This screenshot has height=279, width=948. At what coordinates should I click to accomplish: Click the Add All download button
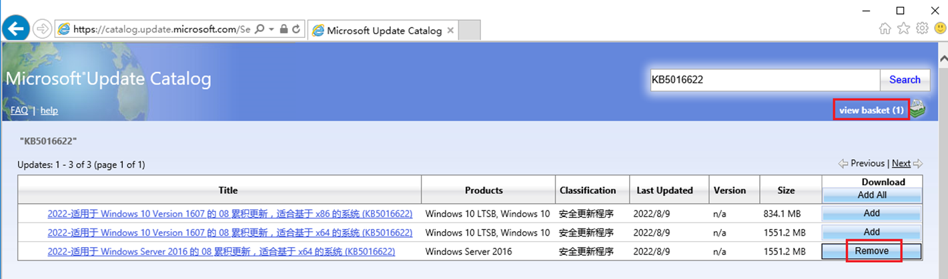coord(872,196)
